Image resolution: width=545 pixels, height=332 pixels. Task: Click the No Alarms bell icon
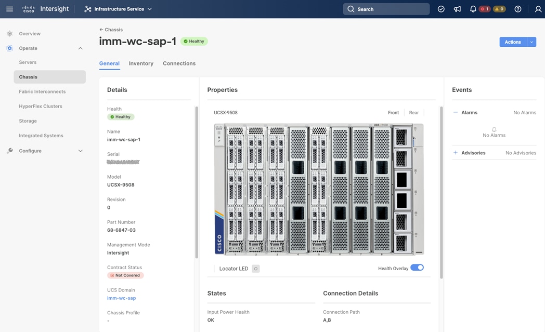tap(494, 129)
